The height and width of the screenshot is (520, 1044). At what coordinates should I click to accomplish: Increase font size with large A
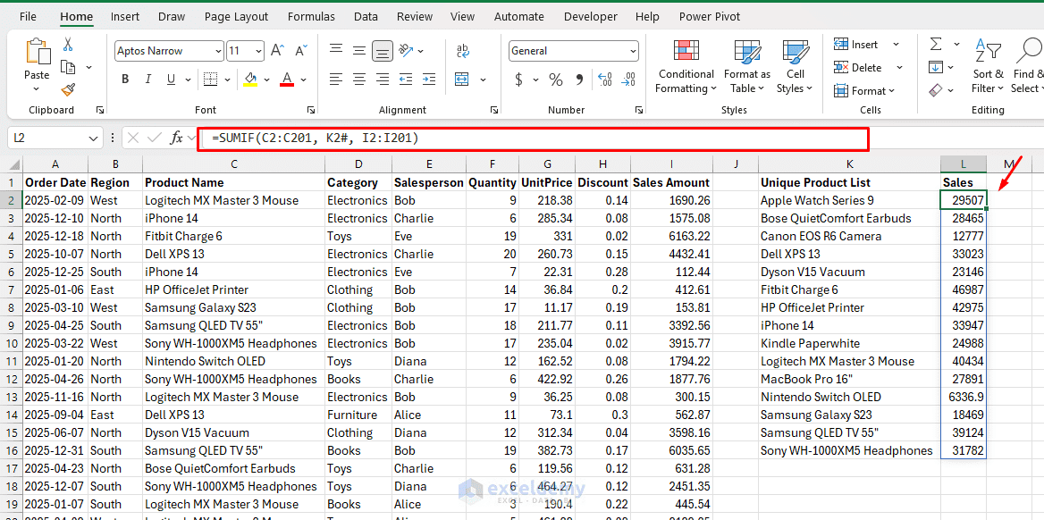pos(278,51)
